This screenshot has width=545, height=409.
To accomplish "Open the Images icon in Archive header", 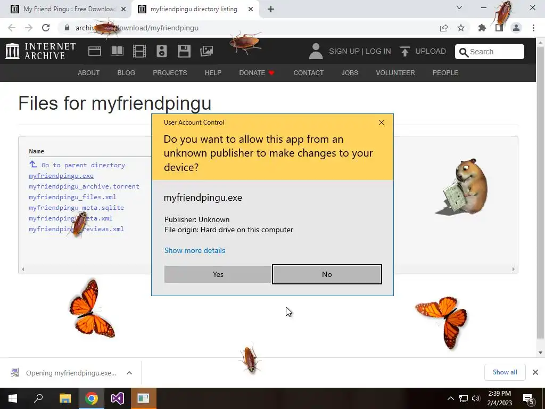I will 207,51.
